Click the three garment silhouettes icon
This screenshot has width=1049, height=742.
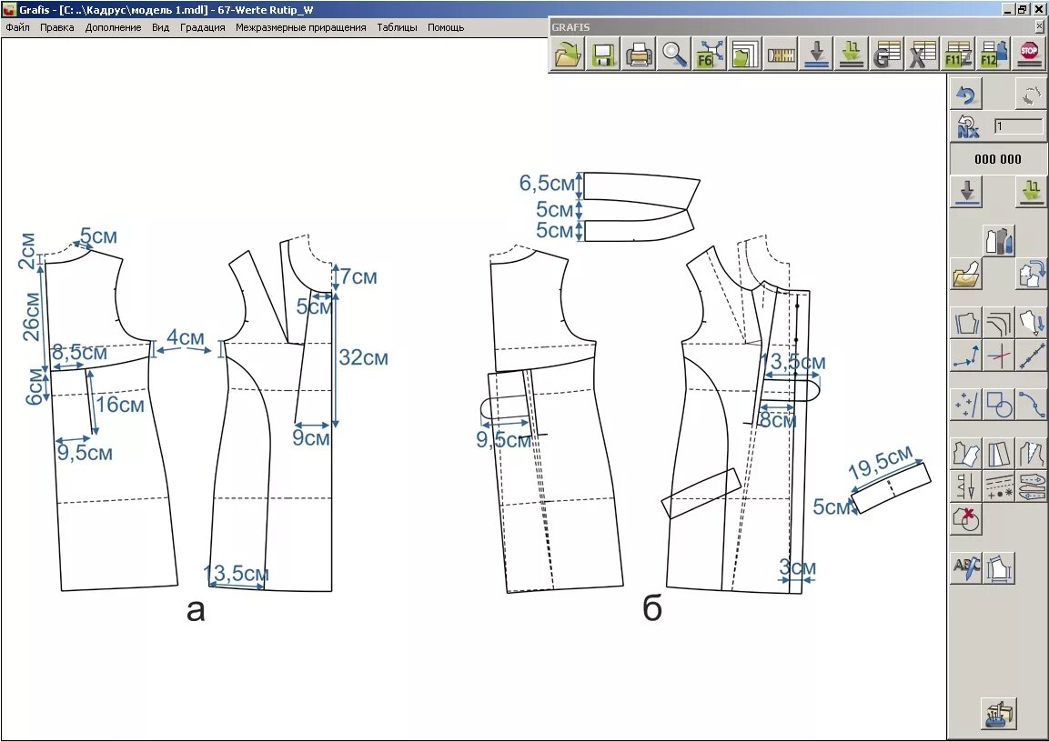coord(999,241)
